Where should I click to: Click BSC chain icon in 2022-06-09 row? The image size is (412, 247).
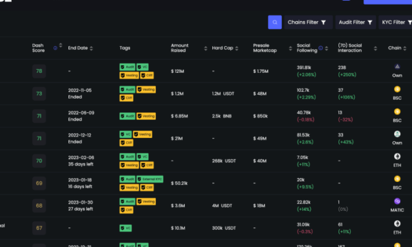tap(398, 112)
